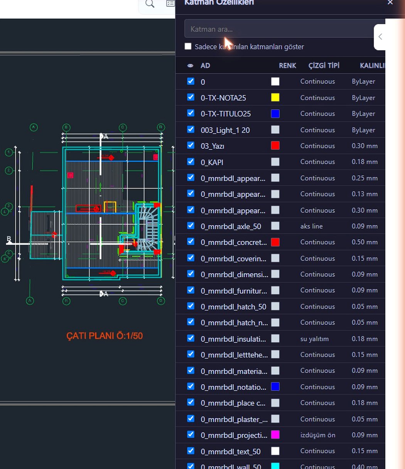The height and width of the screenshot is (469, 405).
Task: Change the 0.50 mm lineweight value
Action: 364,242
